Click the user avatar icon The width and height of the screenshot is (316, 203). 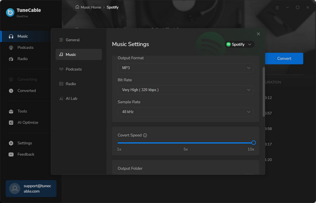pyautogui.click(x=15, y=188)
